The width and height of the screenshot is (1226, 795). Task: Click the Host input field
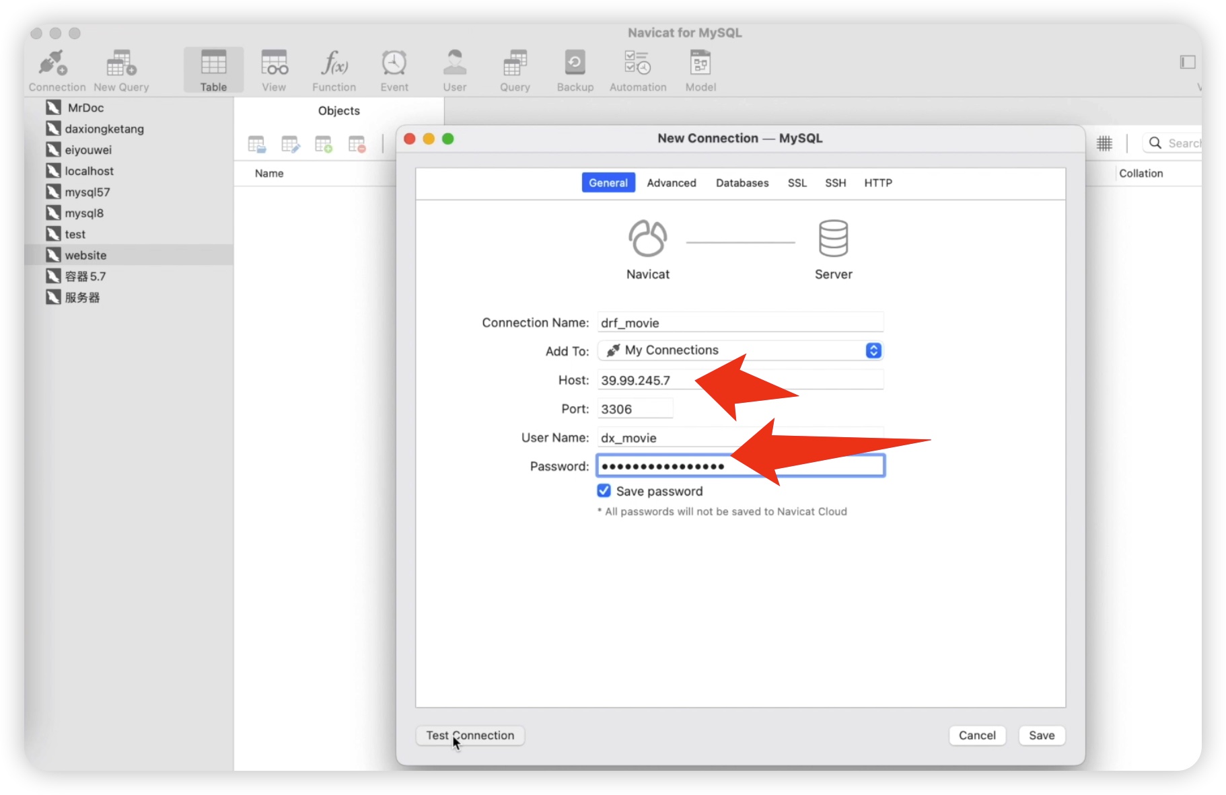[740, 380]
